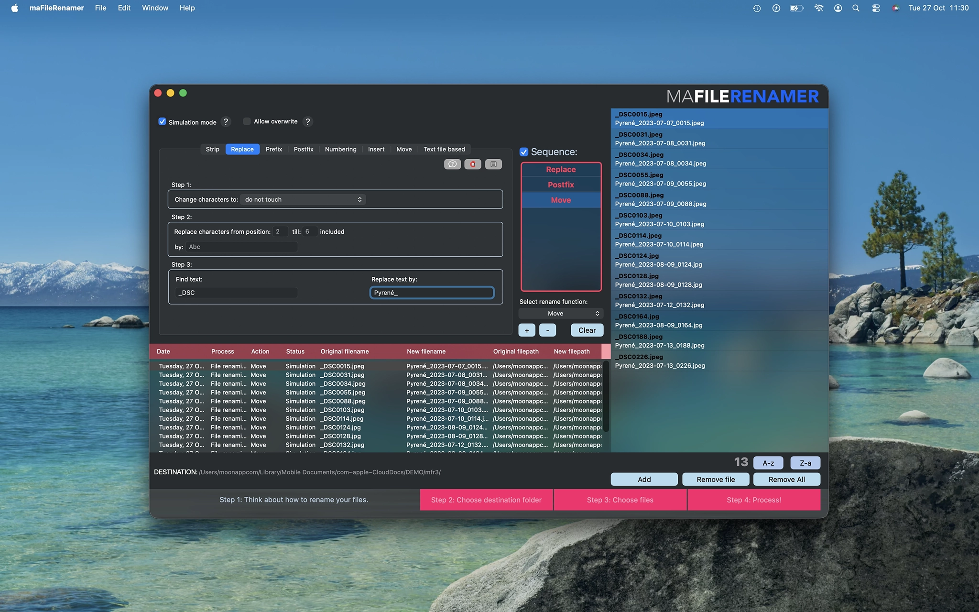This screenshot has height=612, width=979.
Task: Click the Clear button
Action: tap(587, 330)
